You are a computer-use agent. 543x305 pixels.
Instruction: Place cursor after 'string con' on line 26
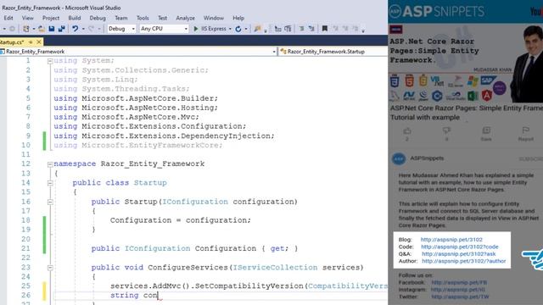coord(159,296)
